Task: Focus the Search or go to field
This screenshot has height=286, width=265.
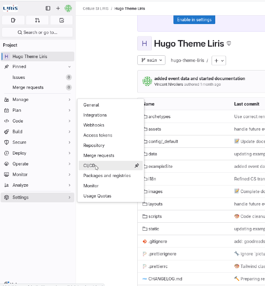Action: coord(37,32)
